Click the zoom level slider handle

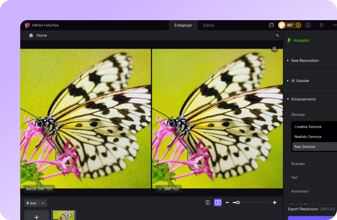click(238, 202)
